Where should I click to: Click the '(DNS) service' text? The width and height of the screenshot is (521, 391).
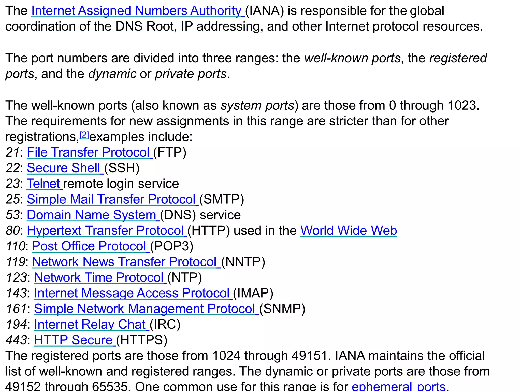(x=200, y=215)
